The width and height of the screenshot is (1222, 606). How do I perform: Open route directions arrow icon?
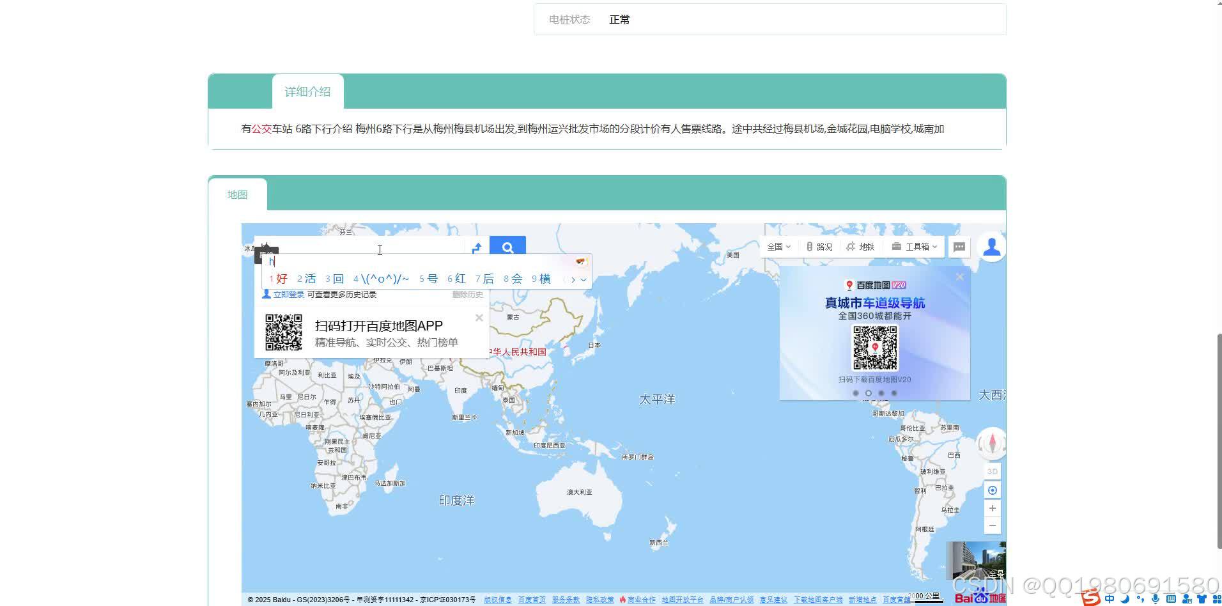click(x=477, y=248)
